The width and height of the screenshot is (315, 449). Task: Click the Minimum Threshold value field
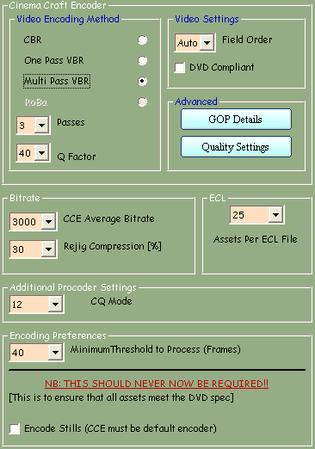[29, 353]
